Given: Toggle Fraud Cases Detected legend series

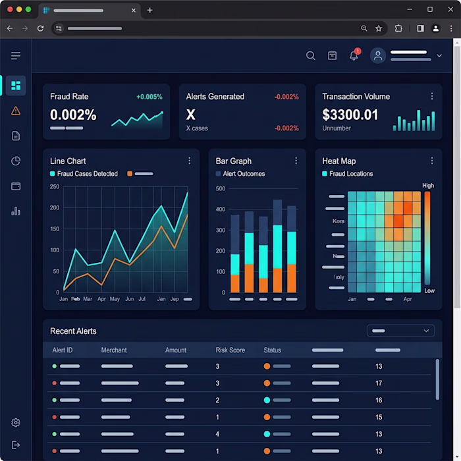Looking at the screenshot, I should coord(84,174).
